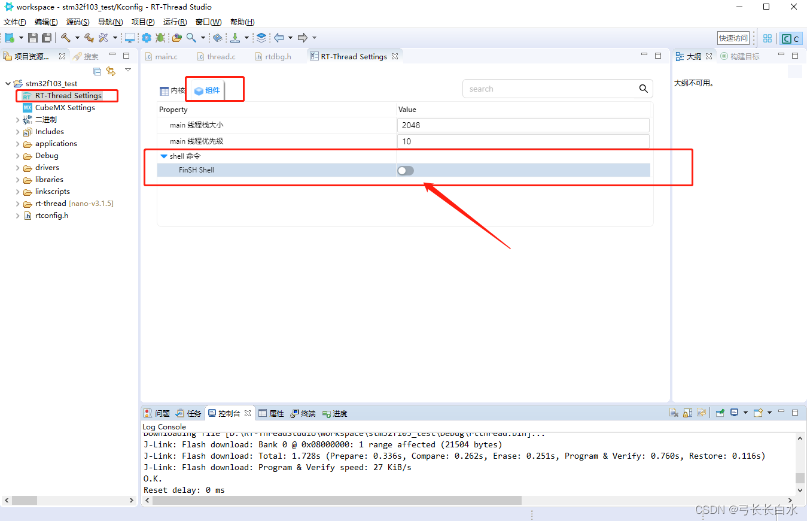
Task: Open the build hammer dropdown arrow
Action: [77, 38]
